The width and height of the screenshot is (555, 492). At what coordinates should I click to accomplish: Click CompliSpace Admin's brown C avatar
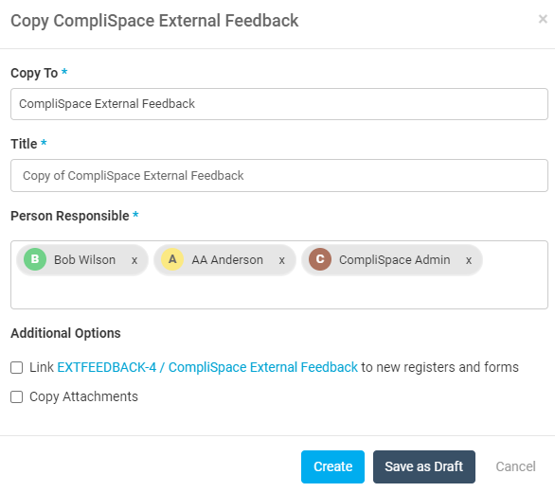click(x=320, y=259)
